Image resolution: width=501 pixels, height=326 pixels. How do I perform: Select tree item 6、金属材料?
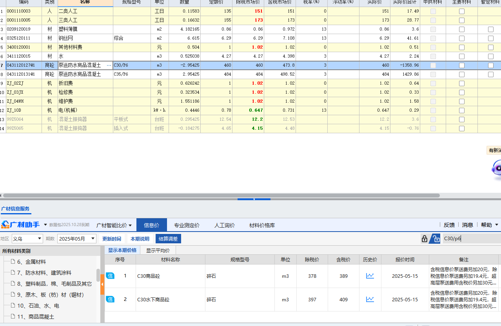point(31,262)
